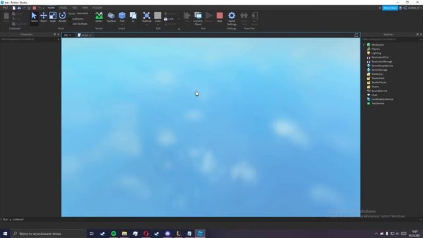Click the Stop test button
The height and width of the screenshot is (238, 423).
click(219, 17)
